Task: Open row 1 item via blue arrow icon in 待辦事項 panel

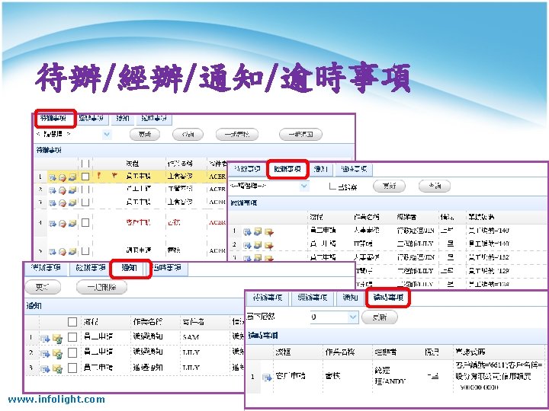Action: 53,177
